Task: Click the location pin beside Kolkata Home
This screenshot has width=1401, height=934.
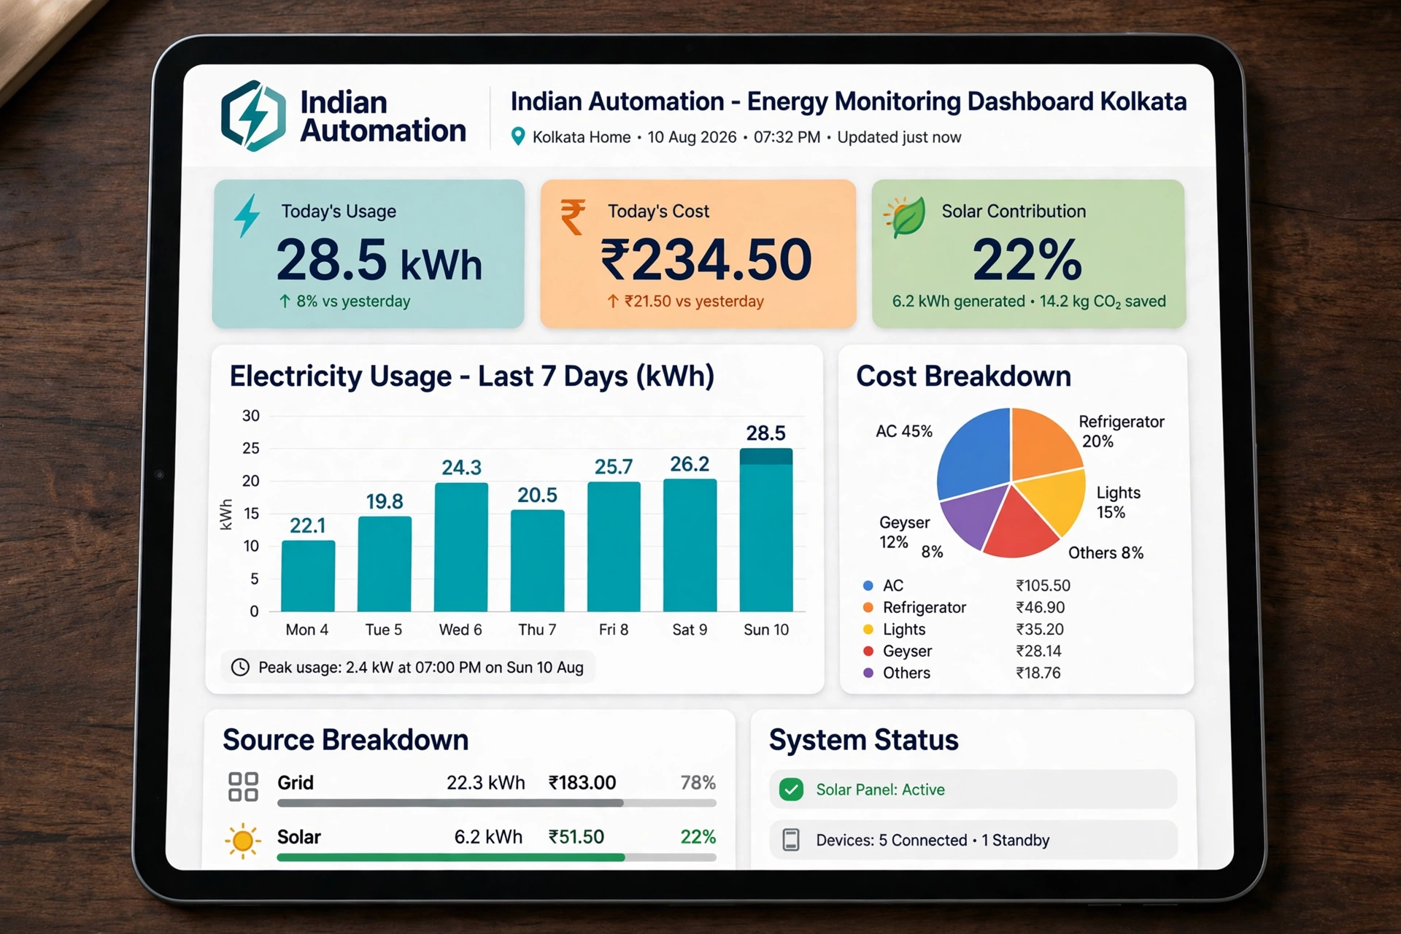Action: tap(517, 136)
